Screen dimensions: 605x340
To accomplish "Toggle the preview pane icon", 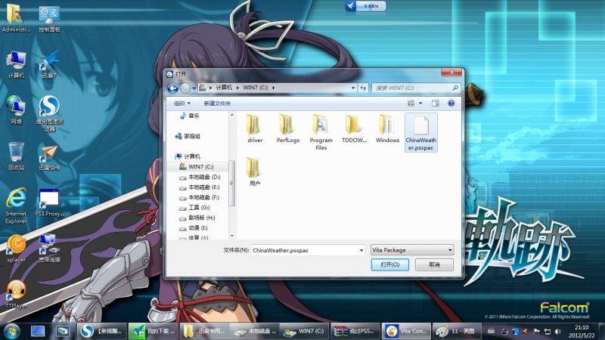I will [x=436, y=103].
